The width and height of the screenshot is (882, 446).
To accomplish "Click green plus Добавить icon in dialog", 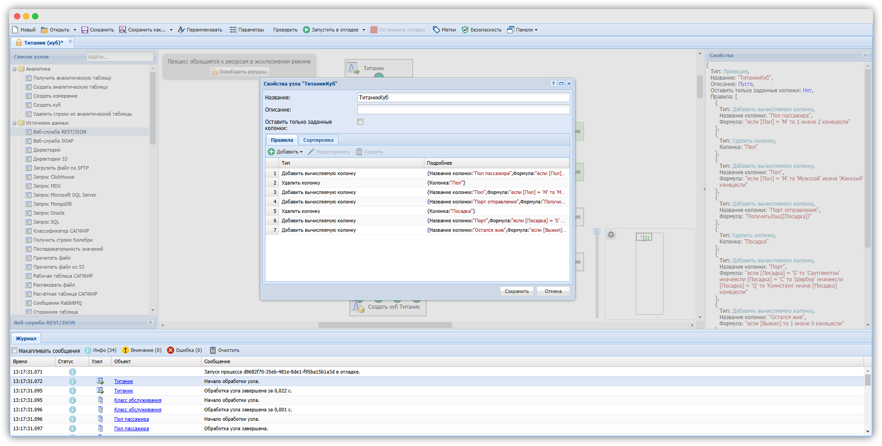I will 271,152.
